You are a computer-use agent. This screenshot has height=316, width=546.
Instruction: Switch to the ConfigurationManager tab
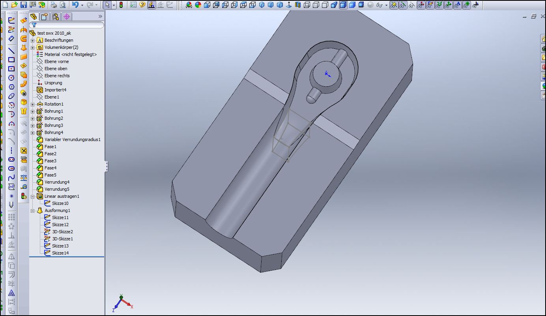tap(56, 17)
